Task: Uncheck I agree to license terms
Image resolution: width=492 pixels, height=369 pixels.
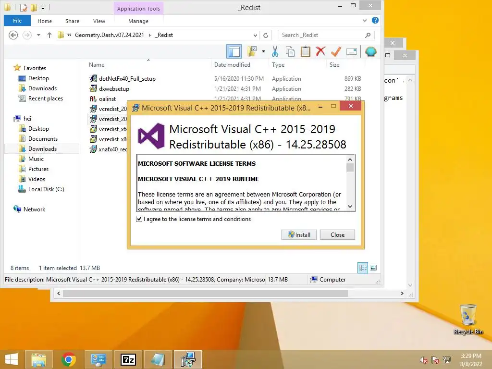Action: click(x=139, y=219)
